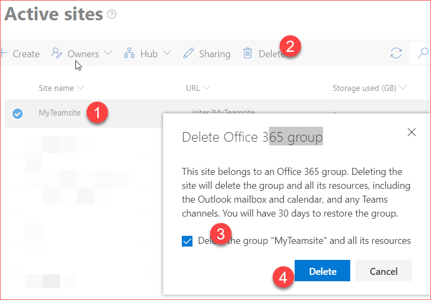Click the Hub network icon
Viewport: 431px width, 300px height.
(129, 53)
